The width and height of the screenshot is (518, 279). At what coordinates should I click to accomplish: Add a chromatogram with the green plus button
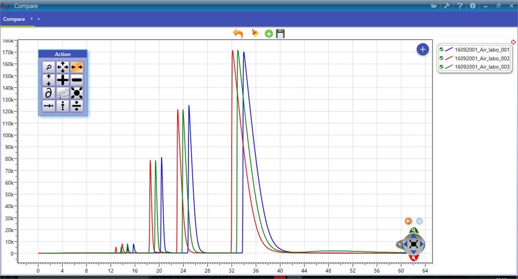(268, 34)
